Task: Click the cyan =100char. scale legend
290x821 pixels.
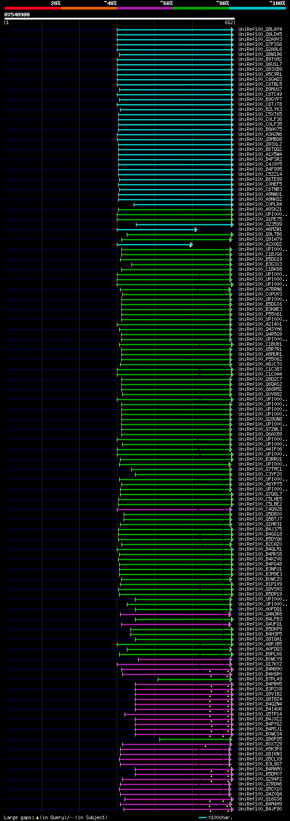Action: [216, 817]
